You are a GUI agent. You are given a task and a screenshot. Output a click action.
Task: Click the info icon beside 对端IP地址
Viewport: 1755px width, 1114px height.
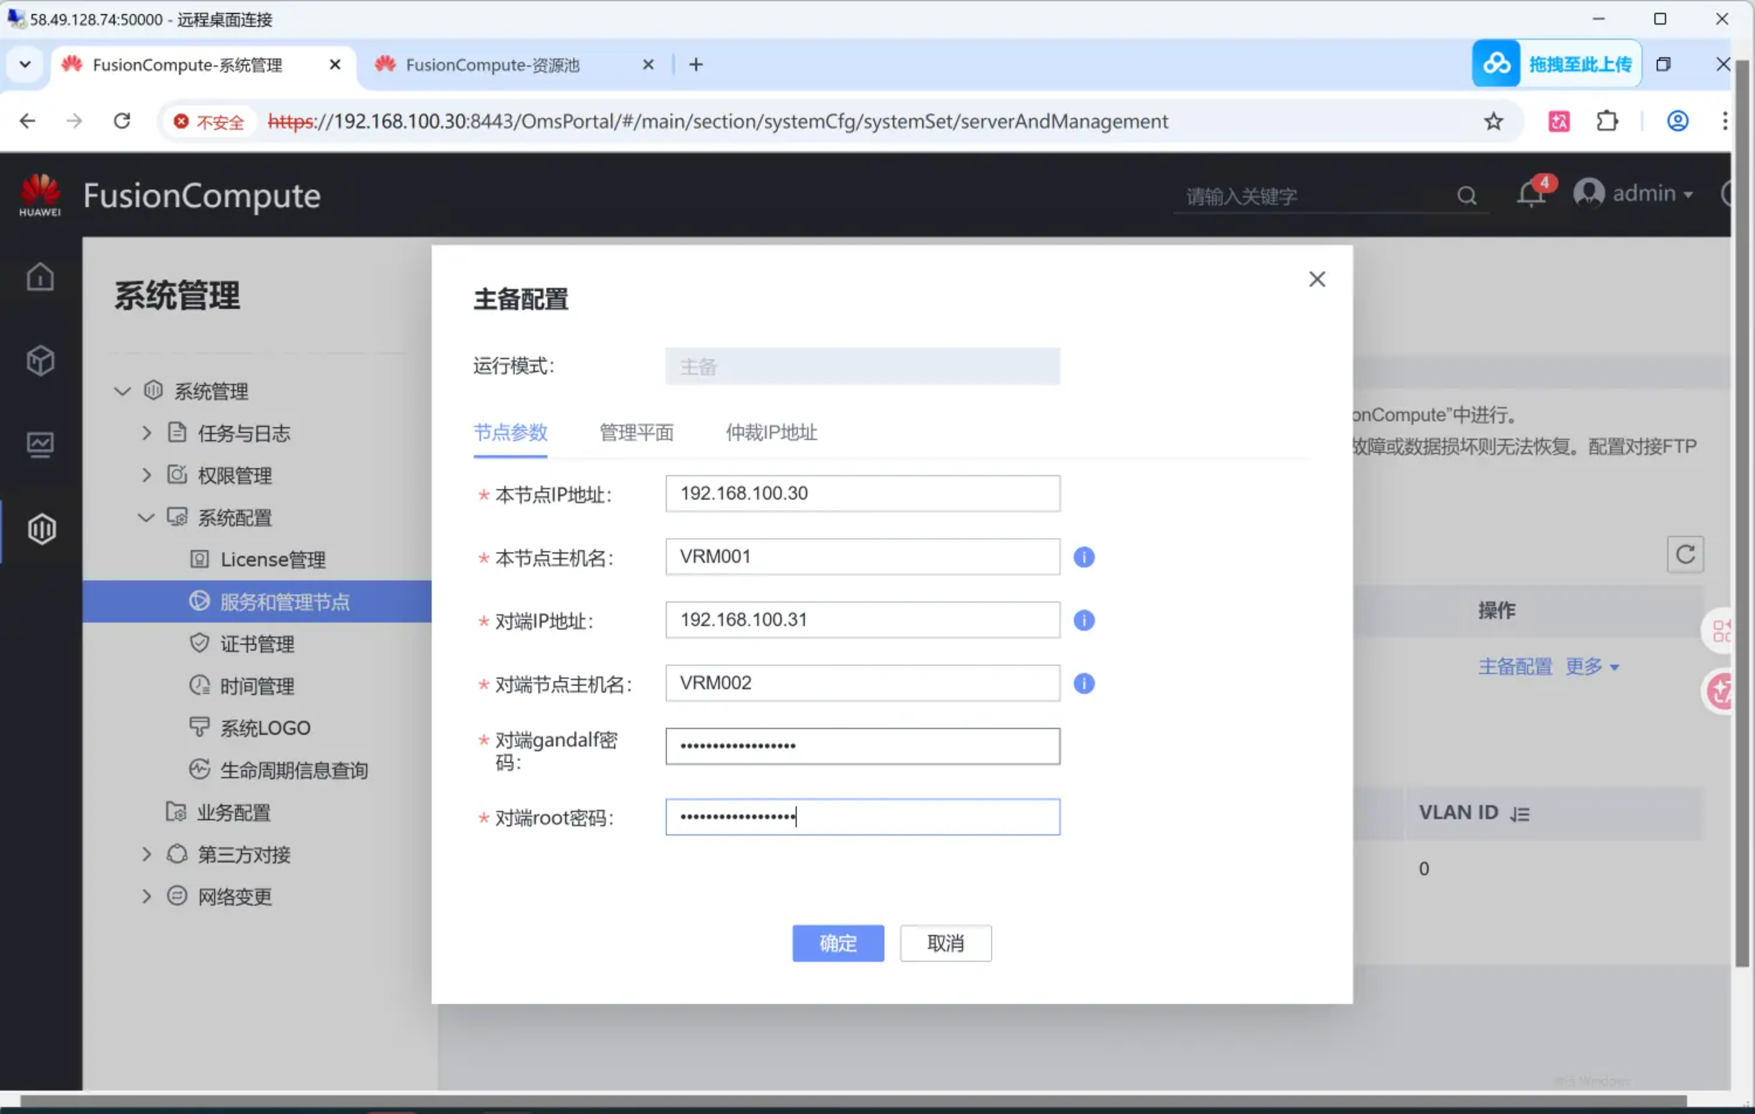(1084, 620)
